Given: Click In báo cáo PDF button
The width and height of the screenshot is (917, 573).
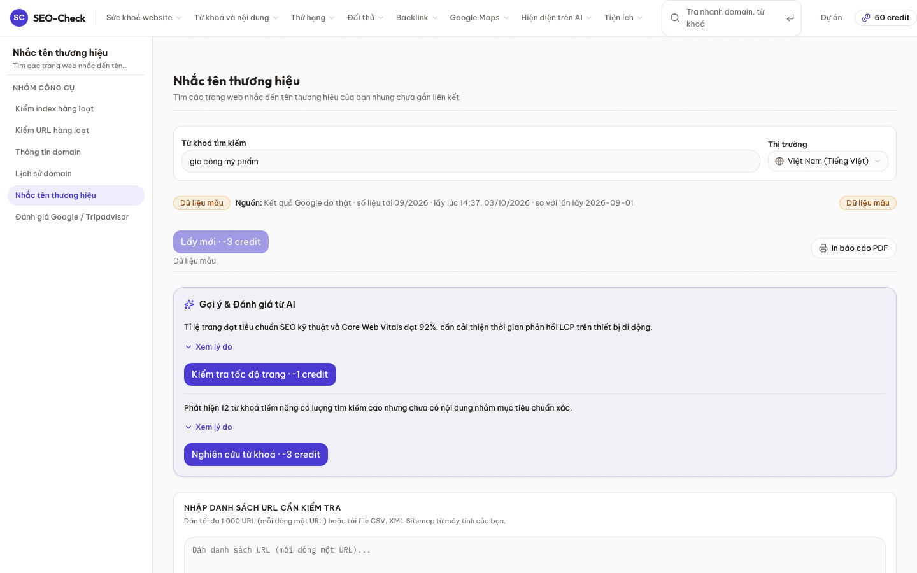Looking at the screenshot, I should click(853, 248).
